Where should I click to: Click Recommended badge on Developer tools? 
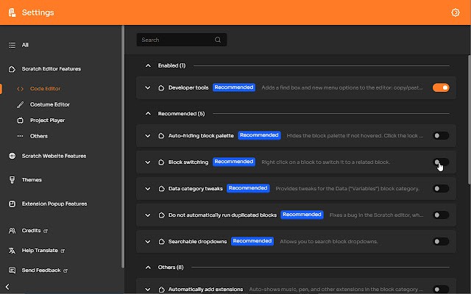click(x=234, y=87)
